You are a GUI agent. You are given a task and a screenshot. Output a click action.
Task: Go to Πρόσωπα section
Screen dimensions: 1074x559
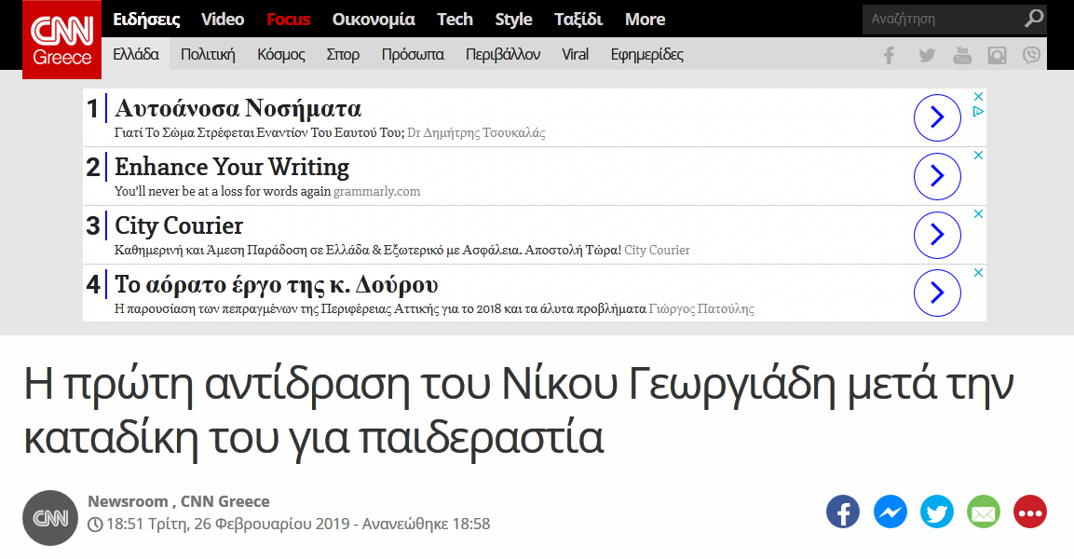click(413, 54)
